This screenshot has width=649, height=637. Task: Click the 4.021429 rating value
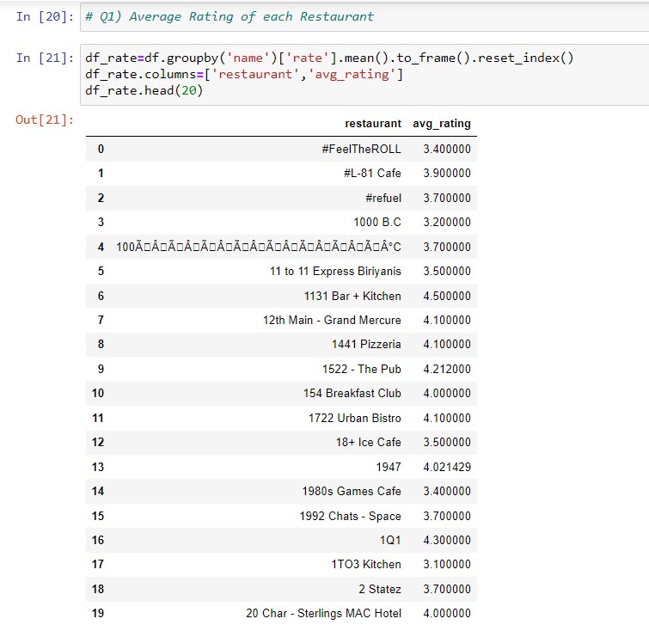pyautogui.click(x=447, y=467)
